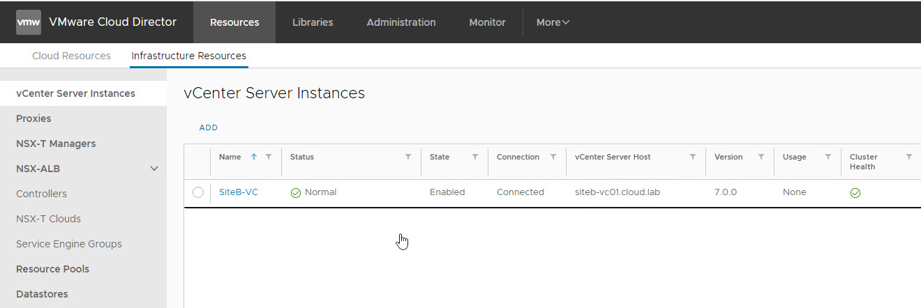This screenshot has height=308, width=921.
Task: Open filter icon on Status column
Action: click(408, 157)
